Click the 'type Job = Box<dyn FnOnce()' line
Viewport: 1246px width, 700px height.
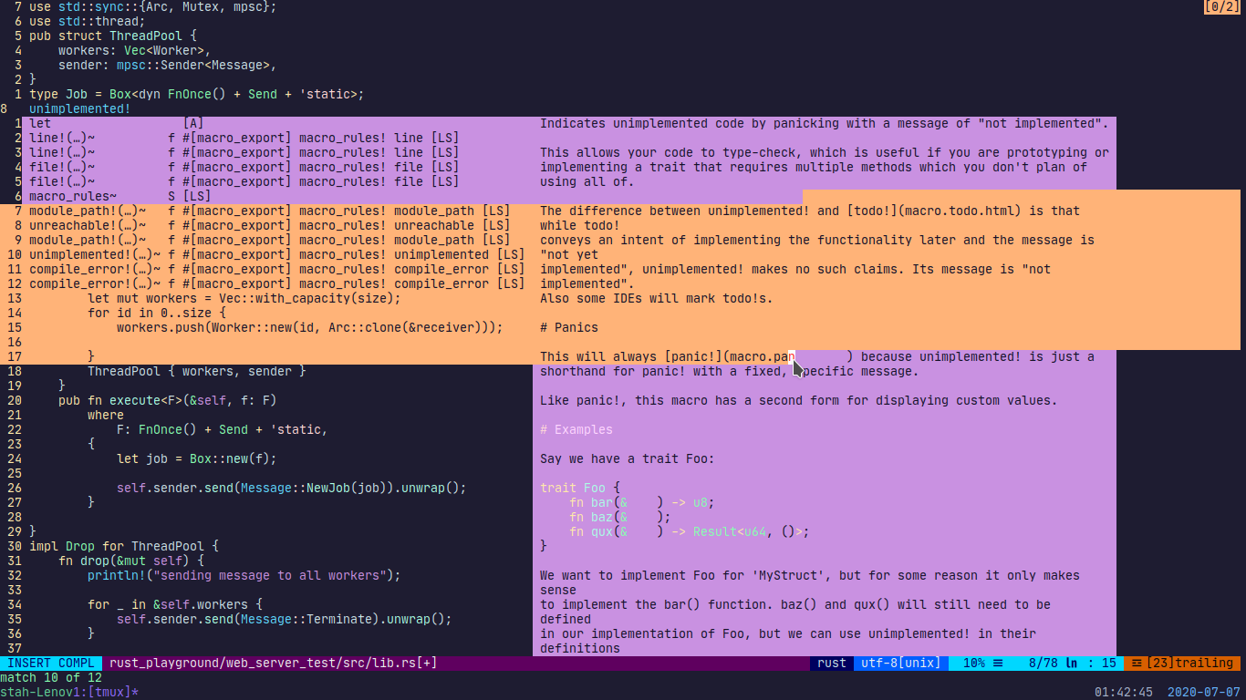click(x=197, y=94)
